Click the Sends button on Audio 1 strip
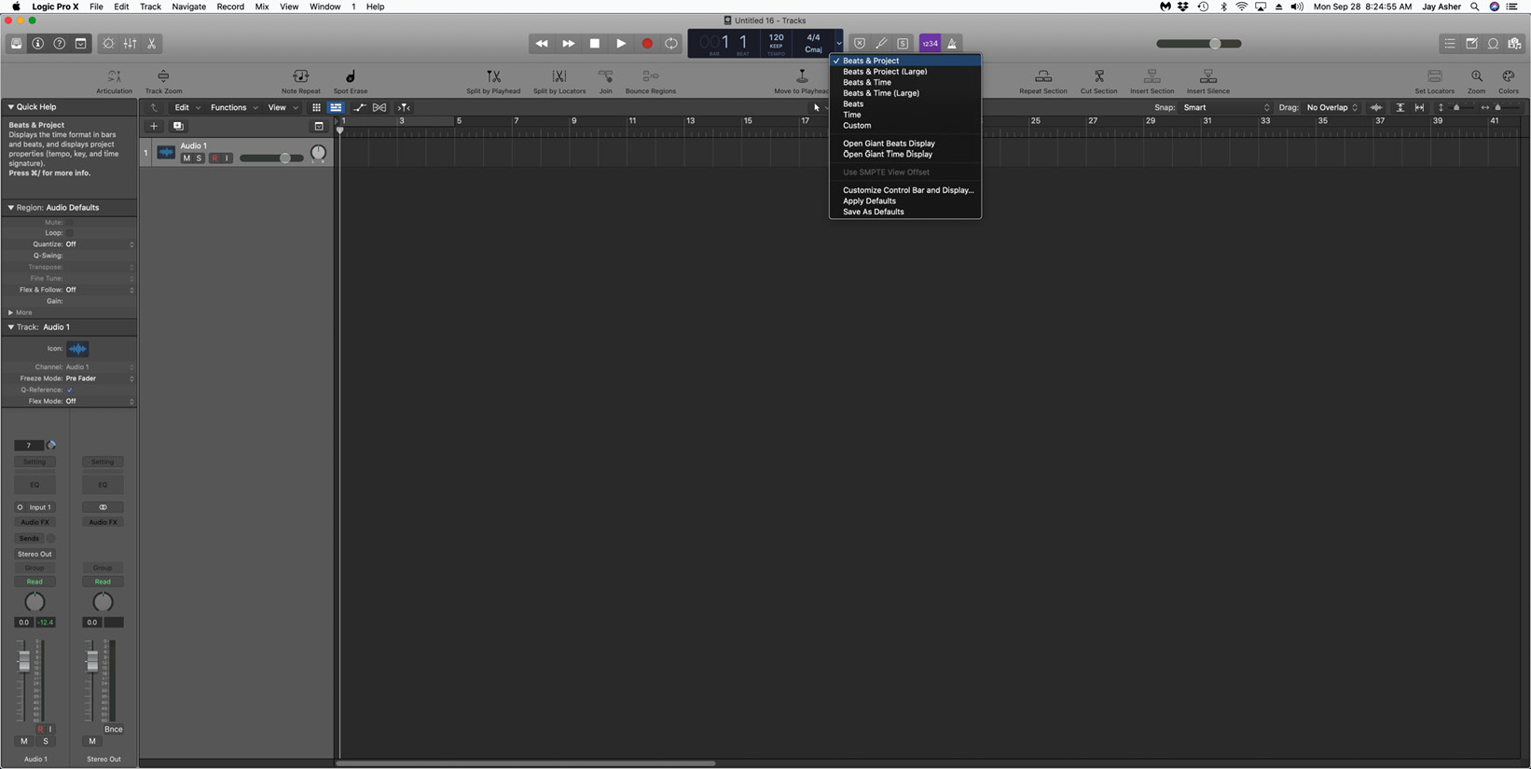 pyautogui.click(x=29, y=539)
